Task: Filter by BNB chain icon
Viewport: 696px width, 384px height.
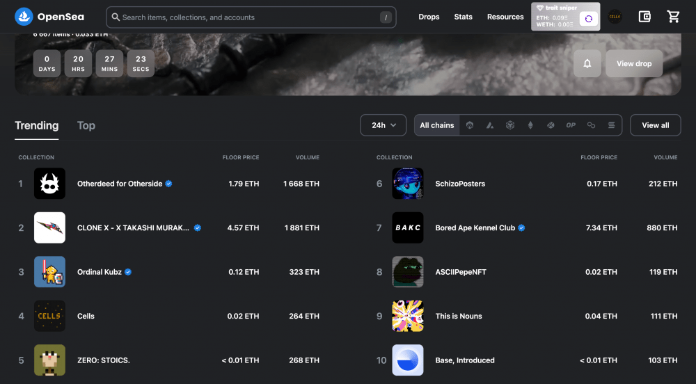Action: pyautogui.click(x=510, y=125)
